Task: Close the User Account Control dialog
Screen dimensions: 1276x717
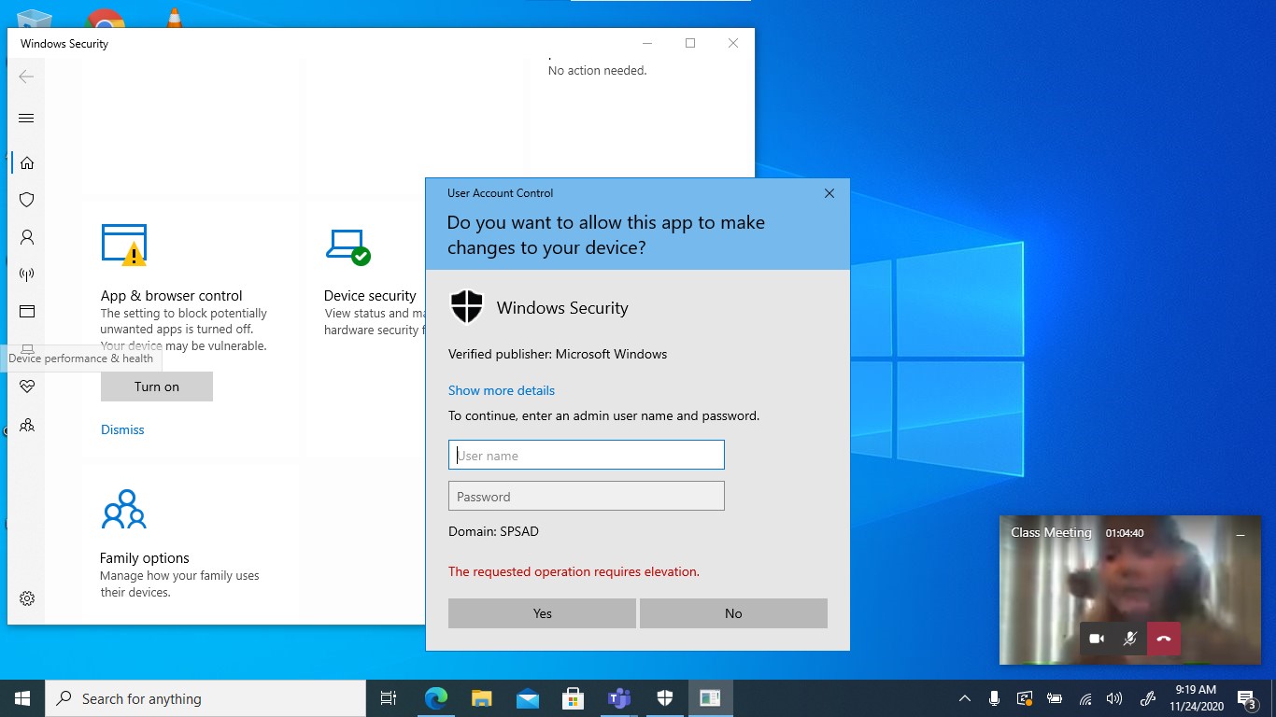Action: (x=829, y=193)
